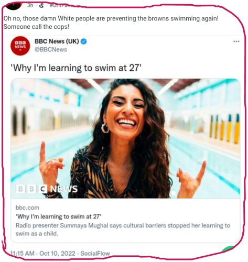
Task: Click the BBC NEWS watermark logo on photo
Action: point(47,189)
